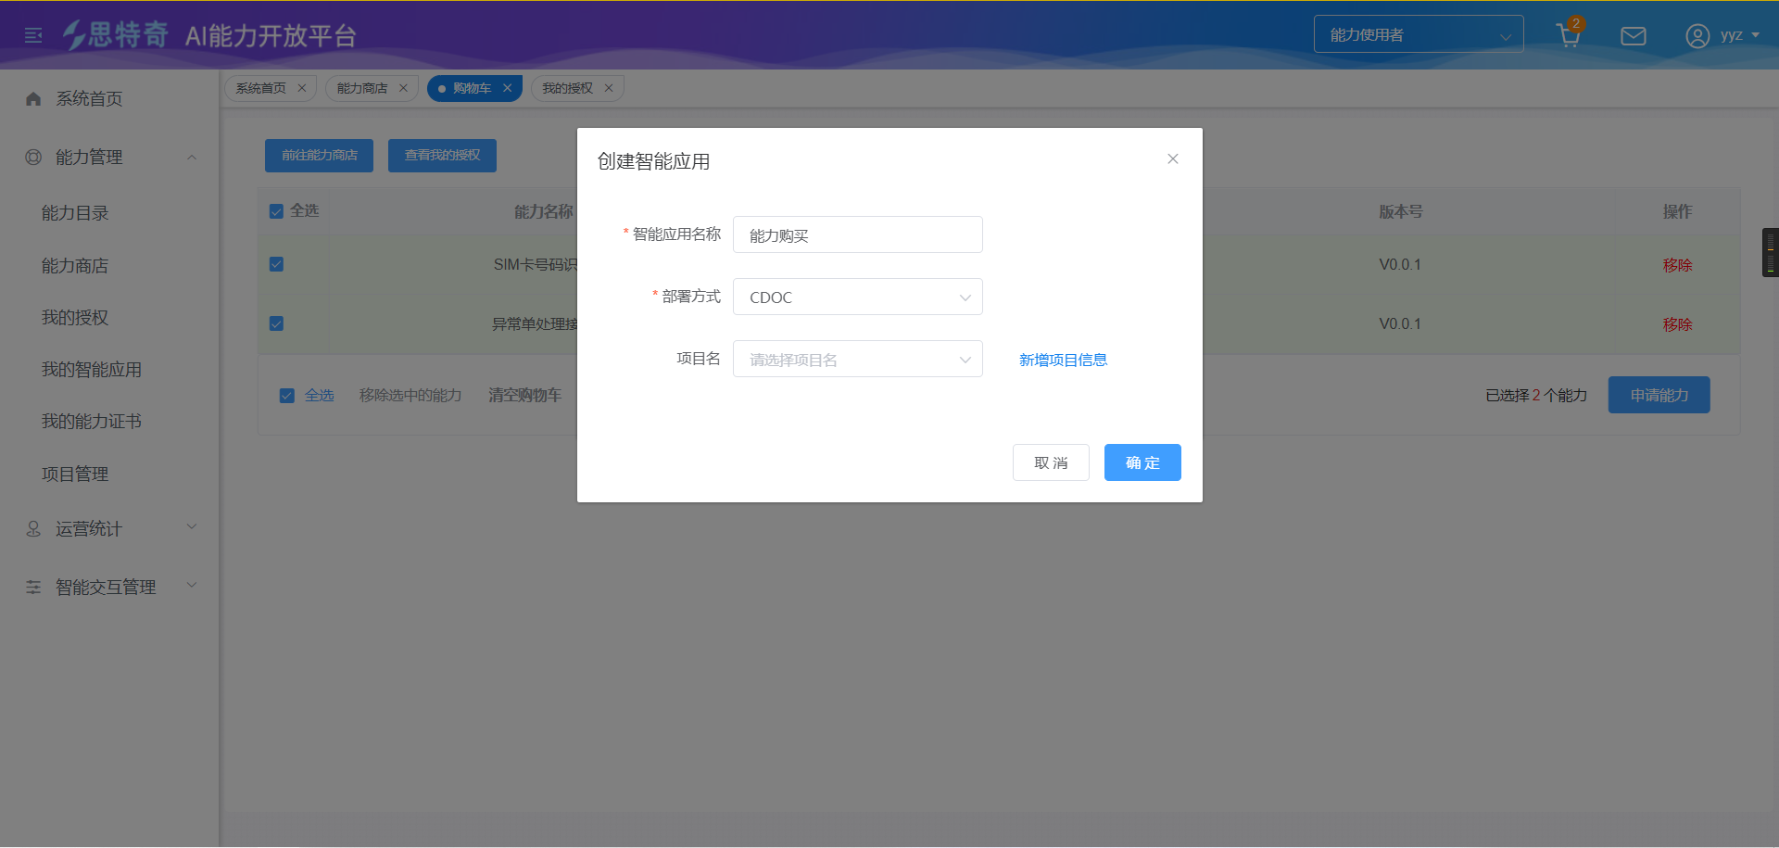Click the 确定 confirm button
This screenshot has height=848, width=1779.
(1142, 462)
